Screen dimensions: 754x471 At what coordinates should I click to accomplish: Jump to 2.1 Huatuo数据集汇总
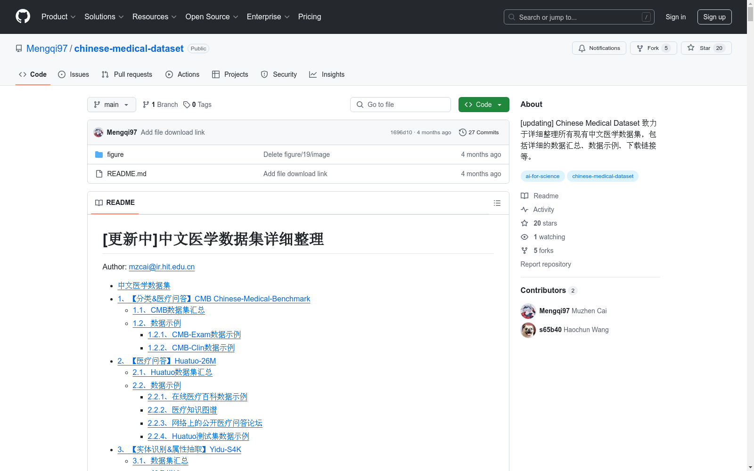[x=172, y=372]
